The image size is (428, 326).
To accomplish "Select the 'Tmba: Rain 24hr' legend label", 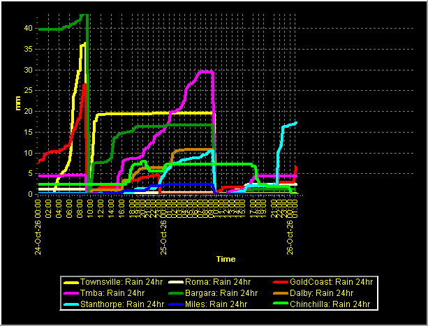I will tap(112, 293).
